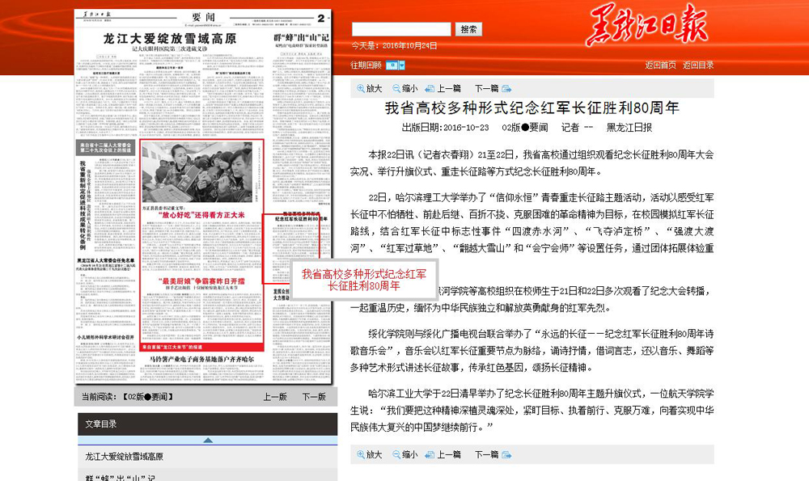Go to 下一版 next page edition
This screenshot has height=481, width=809.
click(x=314, y=397)
